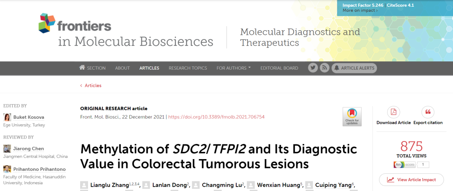Image resolution: width=453 pixels, height=191 pixels.
Task: Switch to the ARTICLES tab
Action: click(x=149, y=68)
